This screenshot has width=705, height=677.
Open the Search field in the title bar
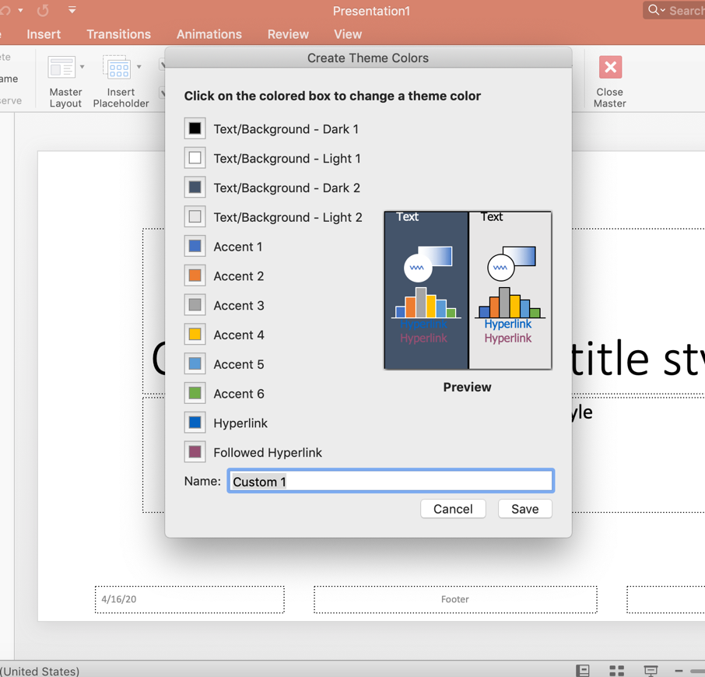click(681, 10)
